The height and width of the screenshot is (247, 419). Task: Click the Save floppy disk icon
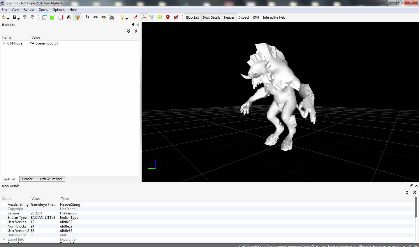point(14,17)
